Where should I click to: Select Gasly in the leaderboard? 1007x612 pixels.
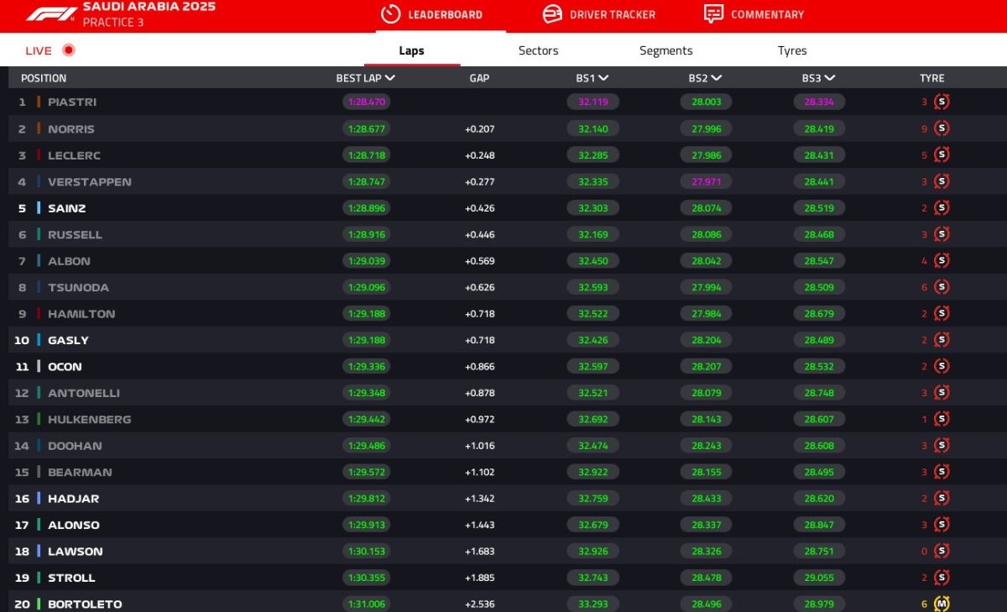click(x=68, y=340)
